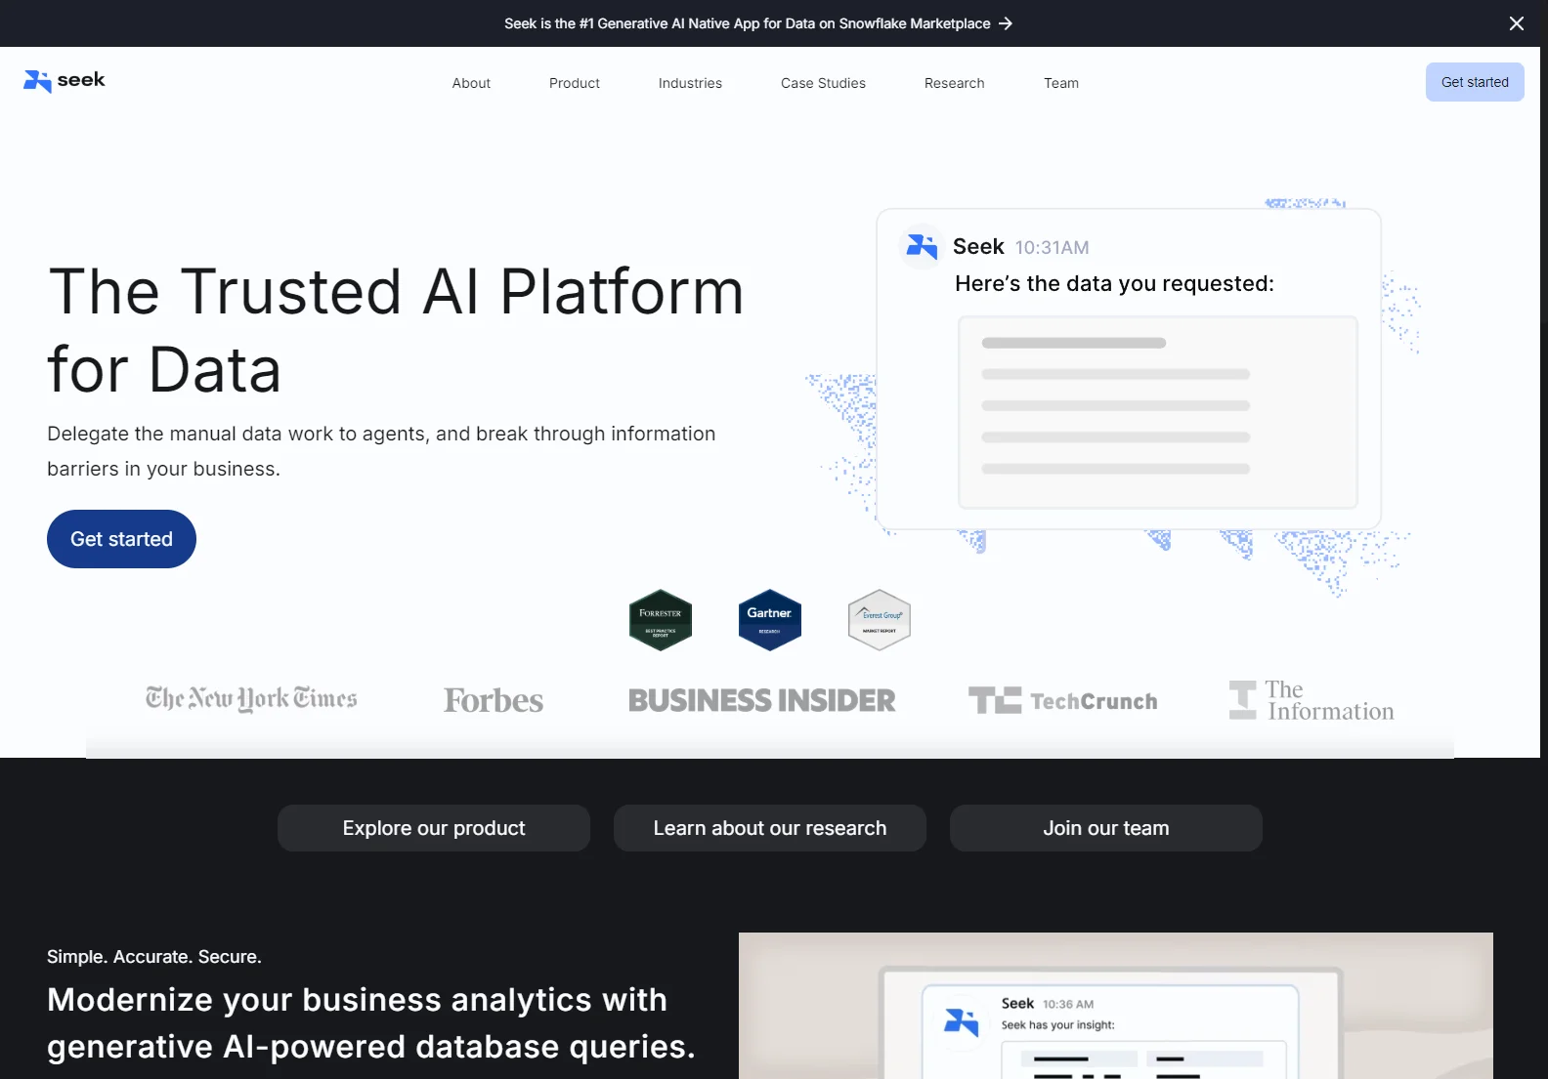Click The Information logo
Image resolution: width=1548 pixels, height=1079 pixels.
coord(1311,700)
